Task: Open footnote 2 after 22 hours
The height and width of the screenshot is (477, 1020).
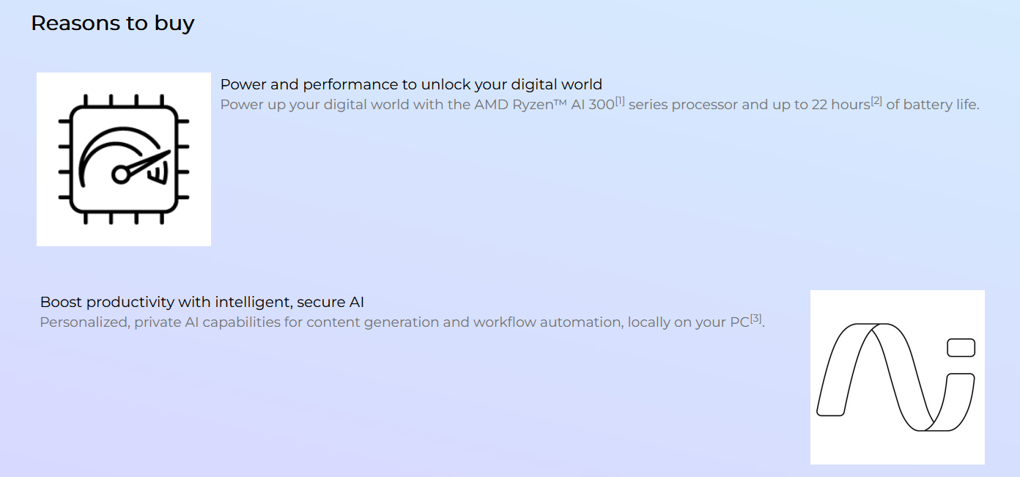Action: 876,100
